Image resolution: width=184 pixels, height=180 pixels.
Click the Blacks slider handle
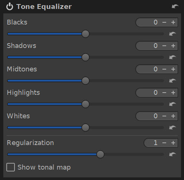pos(85,34)
